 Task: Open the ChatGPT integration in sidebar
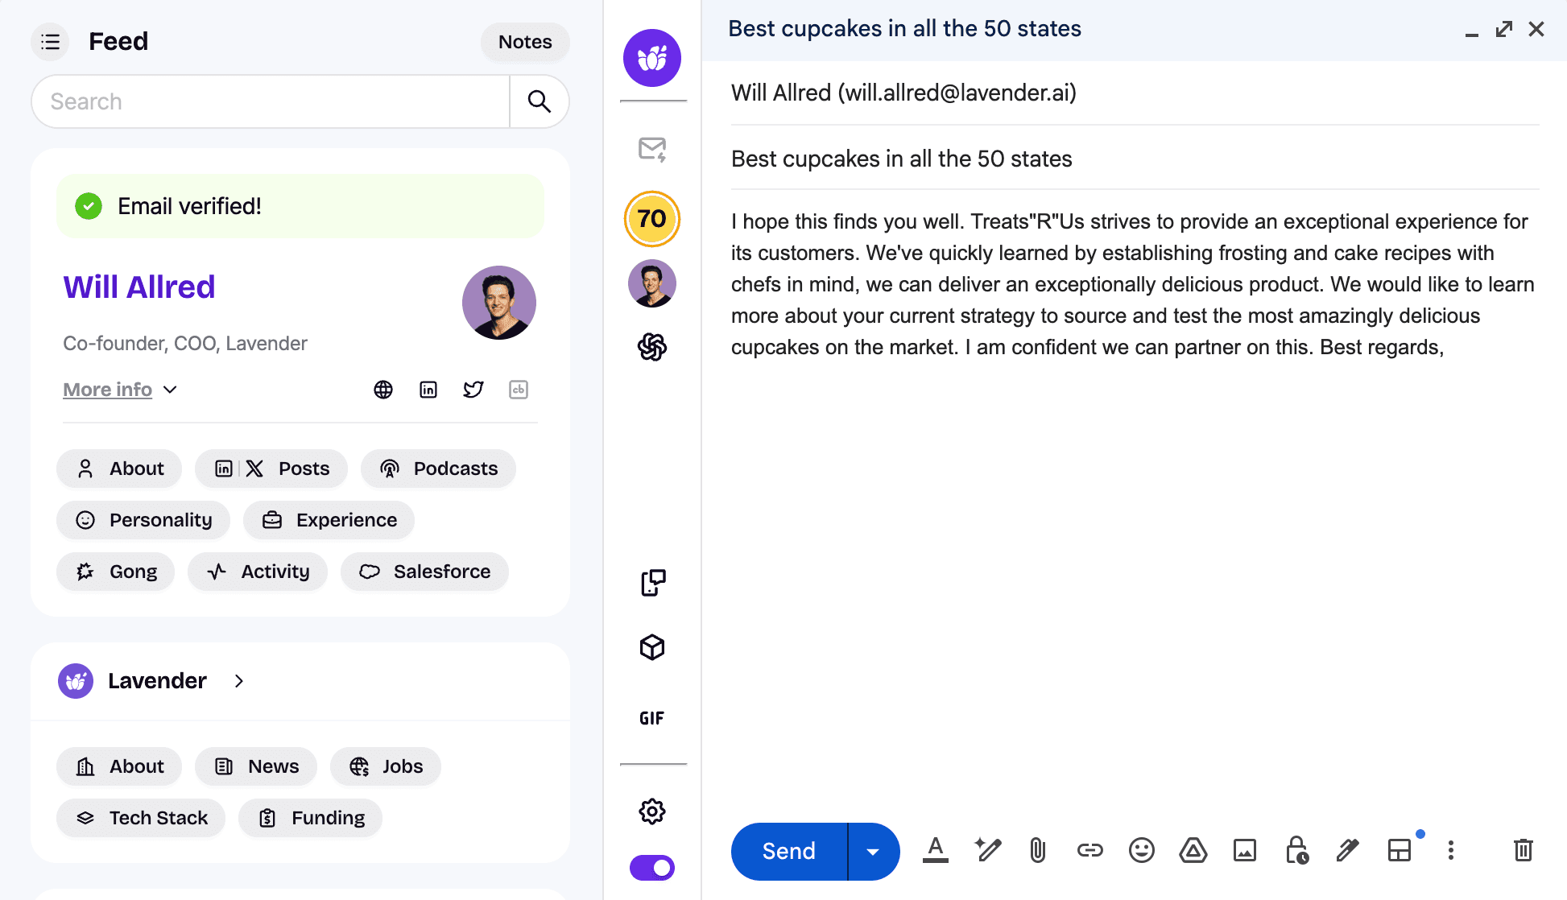pos(652,348)
